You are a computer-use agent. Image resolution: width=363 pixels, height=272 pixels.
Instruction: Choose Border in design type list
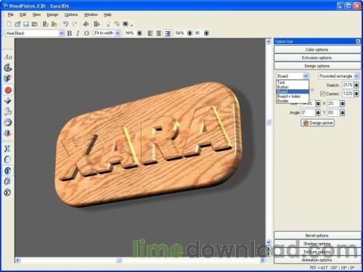click(293, 101)
